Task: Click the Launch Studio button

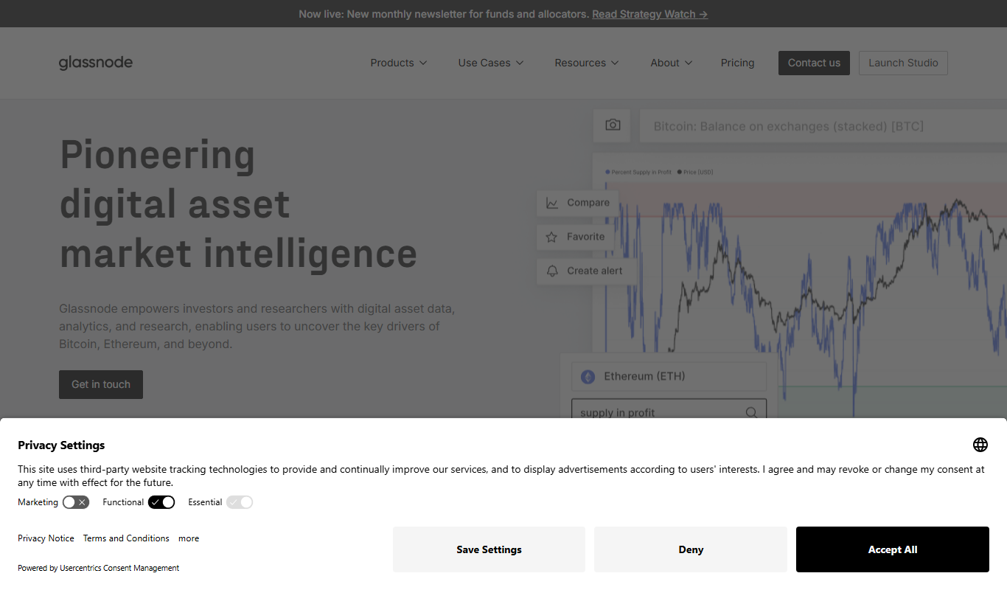Action: click(903, 63)
